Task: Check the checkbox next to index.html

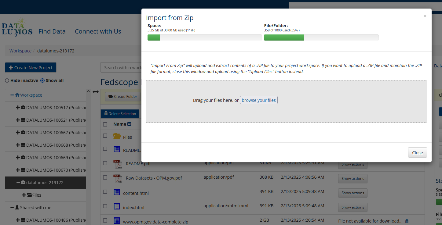Action: pos(105,206)
